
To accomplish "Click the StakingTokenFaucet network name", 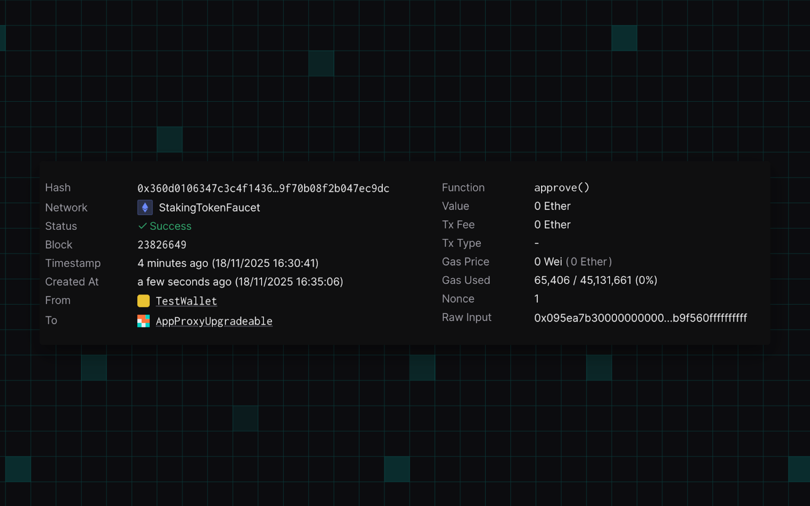I will (209, 208).
